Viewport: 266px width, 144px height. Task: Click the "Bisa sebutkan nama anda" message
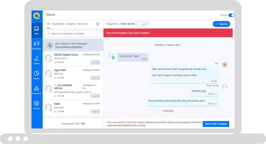click(x=183, y=102)
